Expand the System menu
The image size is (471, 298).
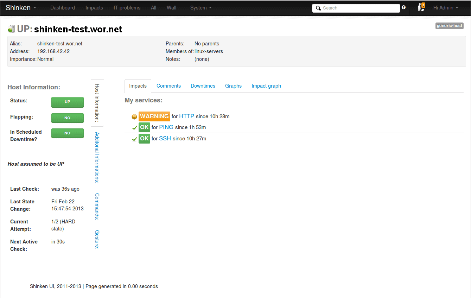(x=201, y=8)
